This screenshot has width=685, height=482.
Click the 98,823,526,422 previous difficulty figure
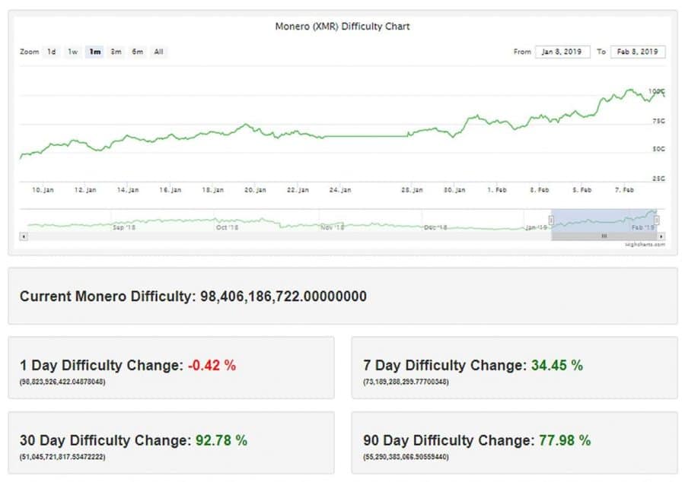[x=62, y=382]
